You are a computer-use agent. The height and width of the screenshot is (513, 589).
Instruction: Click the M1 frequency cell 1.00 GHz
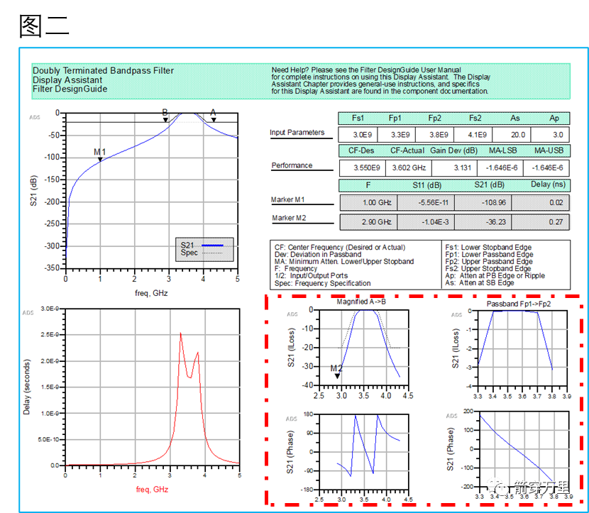point(369,202)
